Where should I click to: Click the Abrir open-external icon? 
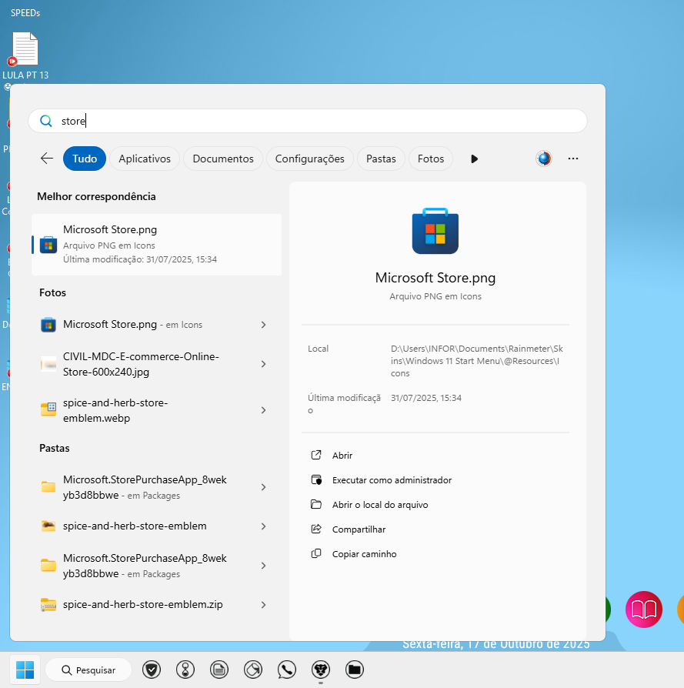[316, 455]
